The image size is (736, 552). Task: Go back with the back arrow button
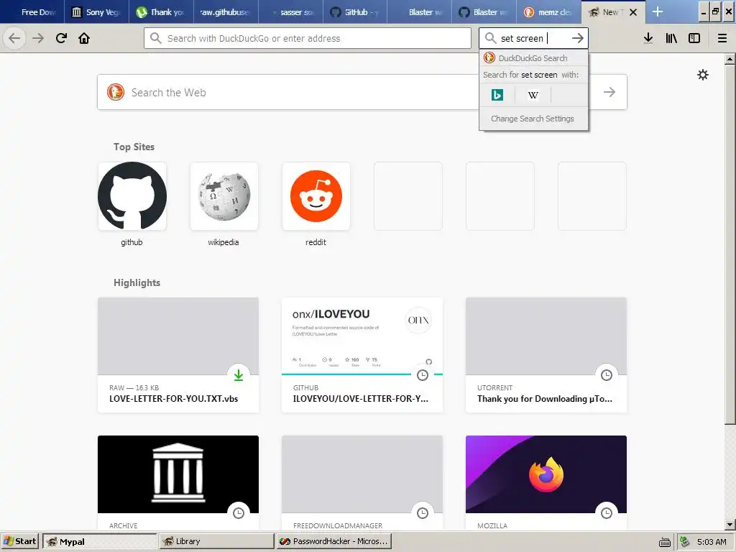click(14, 38)
